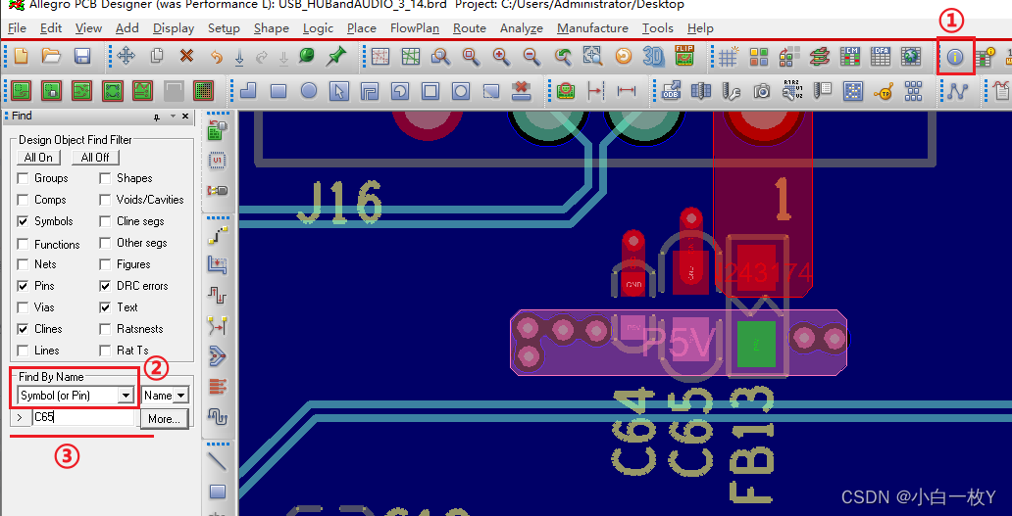Open the CM constraint manager icon
Viewport: 1012px width, 516px height.
click(x=850, y=57)
